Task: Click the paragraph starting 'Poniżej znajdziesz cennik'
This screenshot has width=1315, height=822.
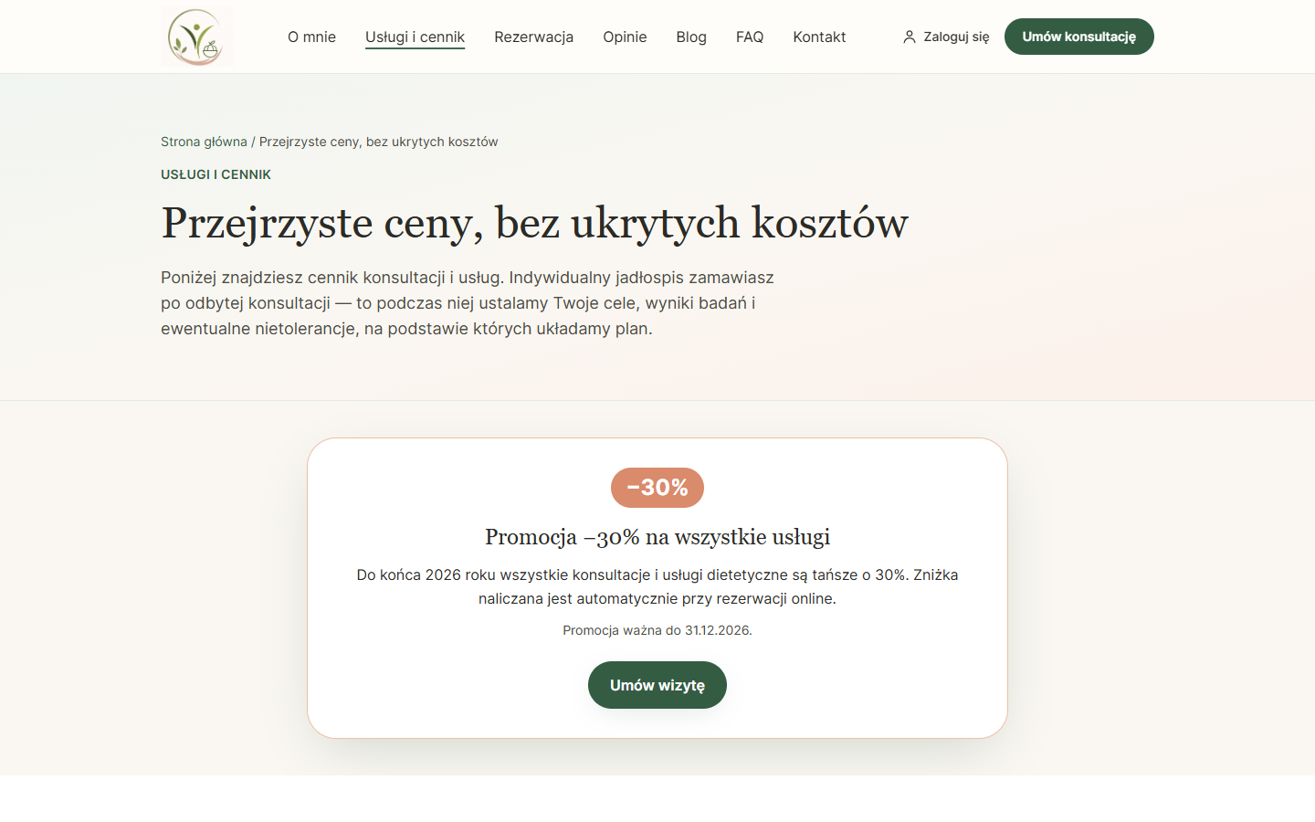Action: tap(468, 303)
